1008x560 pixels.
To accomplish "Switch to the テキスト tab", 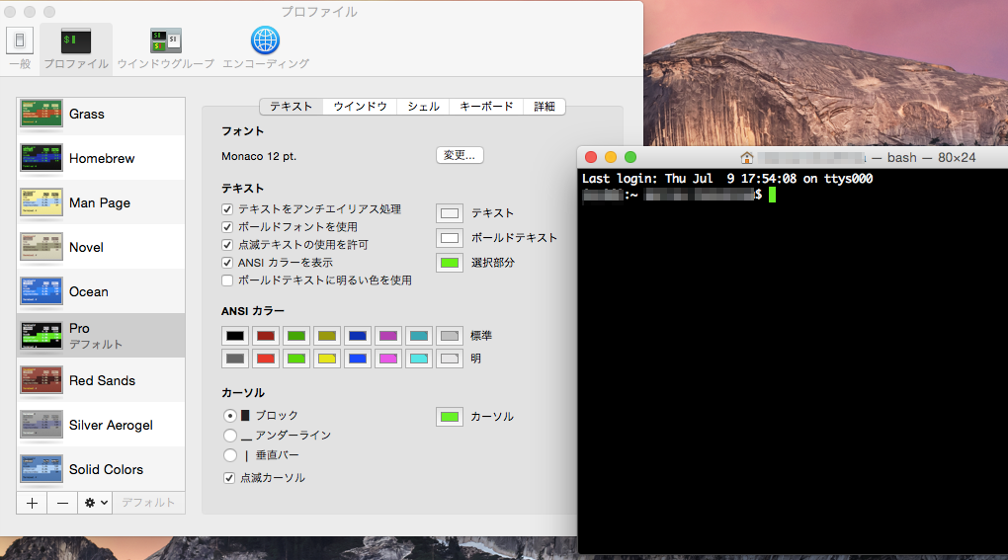I will [292, 107].
